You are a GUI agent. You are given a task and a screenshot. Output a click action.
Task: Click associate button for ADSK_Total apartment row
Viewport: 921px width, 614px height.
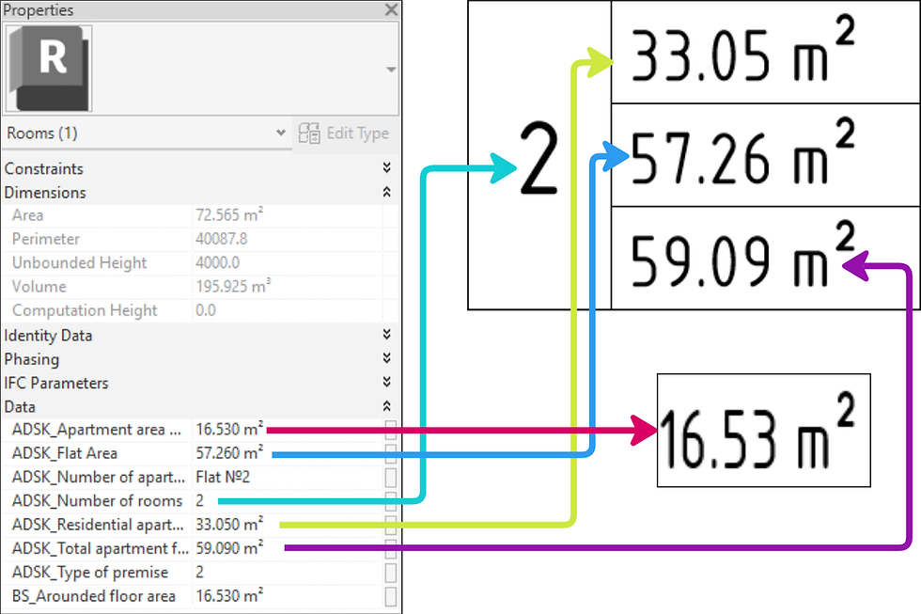tap(391, 549)
